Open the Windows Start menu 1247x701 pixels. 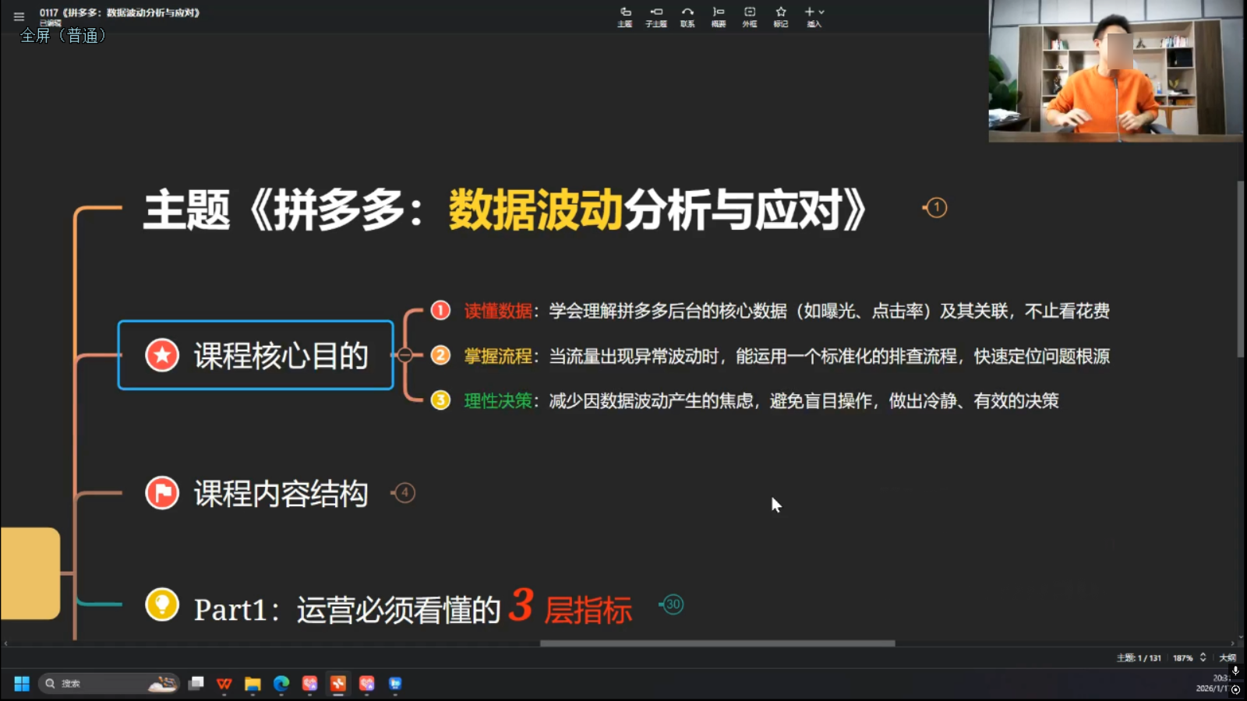tap(21, 683)
